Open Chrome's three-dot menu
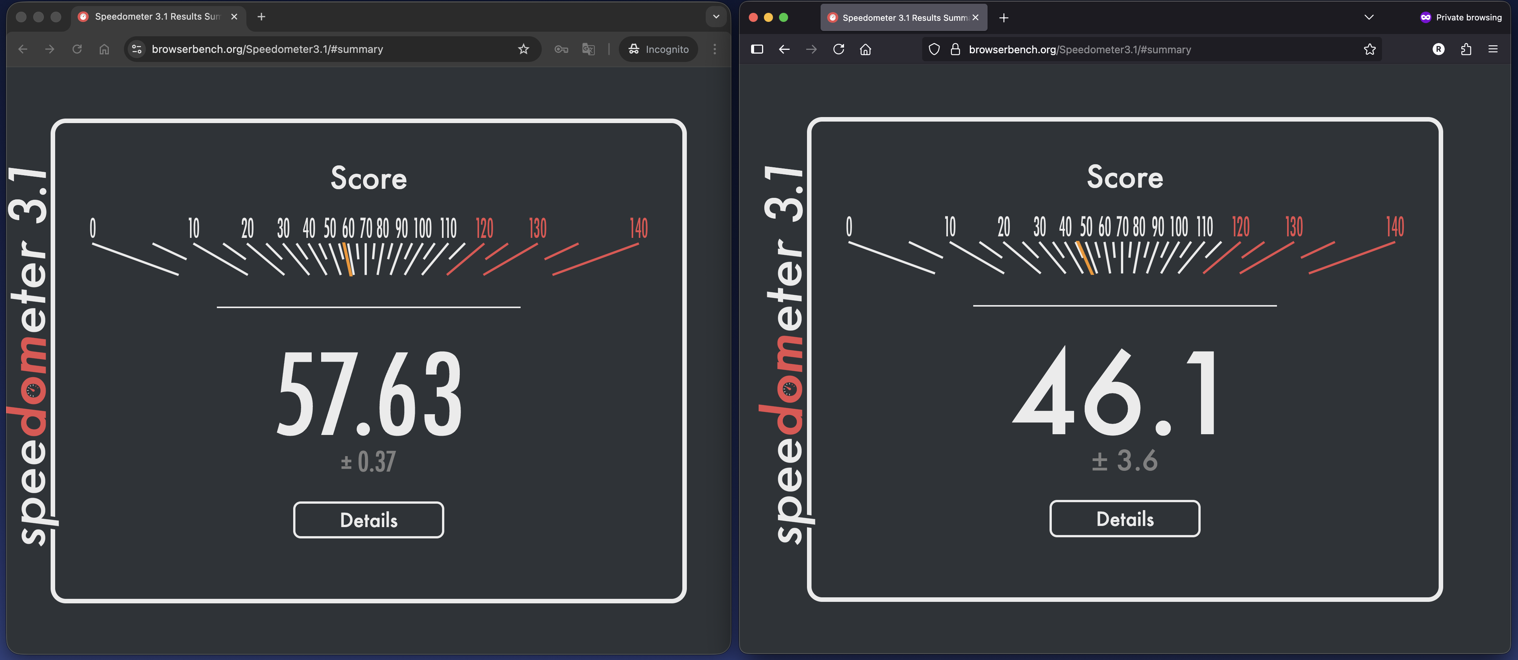 [x=715, y=49]
